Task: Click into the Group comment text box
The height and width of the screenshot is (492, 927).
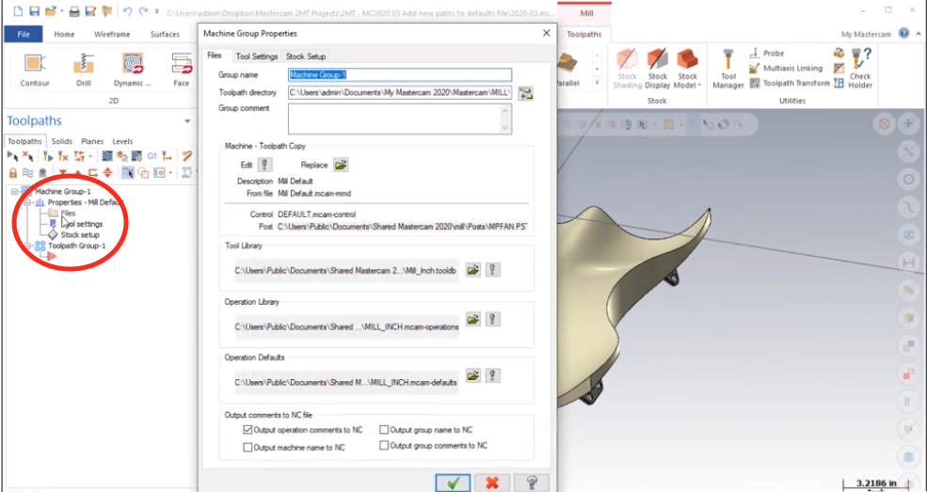Action: 400,119
